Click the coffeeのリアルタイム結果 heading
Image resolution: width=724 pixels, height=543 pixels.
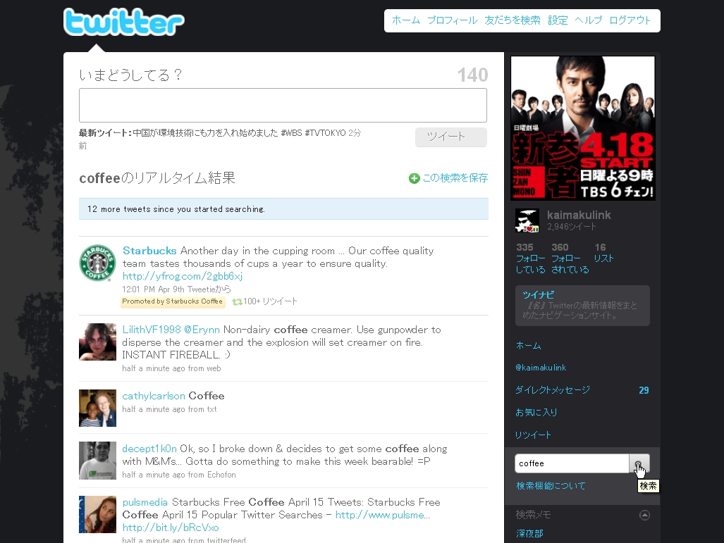[157, 178]
